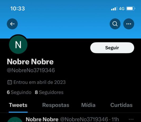Open the 8 Seguidores list
Screen dimensions: 141x122
(x=49, y=92)
